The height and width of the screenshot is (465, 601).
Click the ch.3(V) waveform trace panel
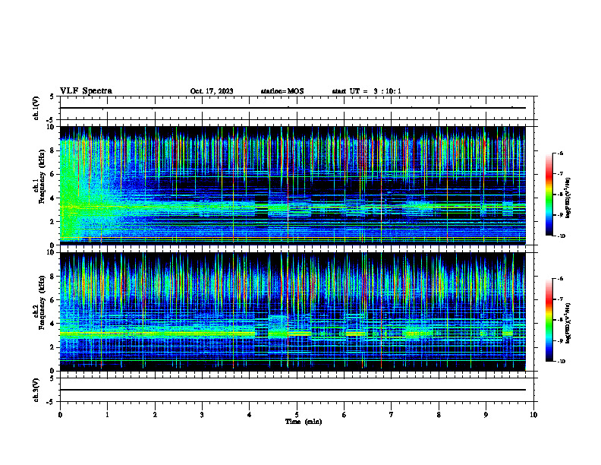point(297,390)
